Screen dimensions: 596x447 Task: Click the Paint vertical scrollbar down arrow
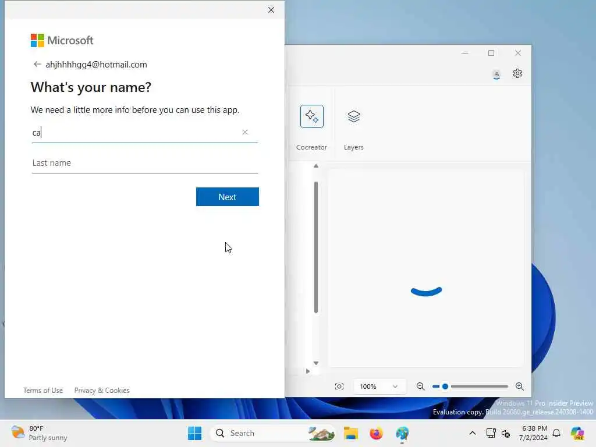coord(316,363)
